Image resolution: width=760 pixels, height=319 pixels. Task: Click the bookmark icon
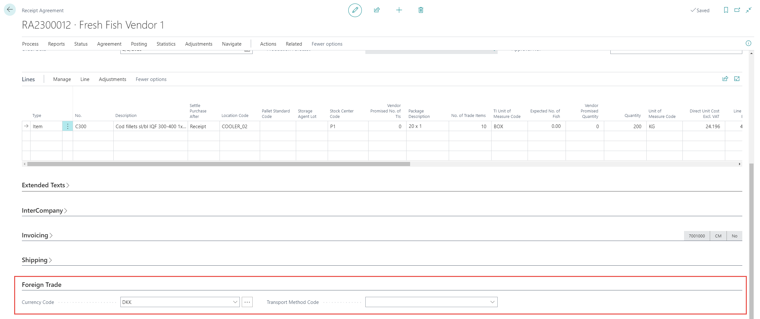pos(726,10)
